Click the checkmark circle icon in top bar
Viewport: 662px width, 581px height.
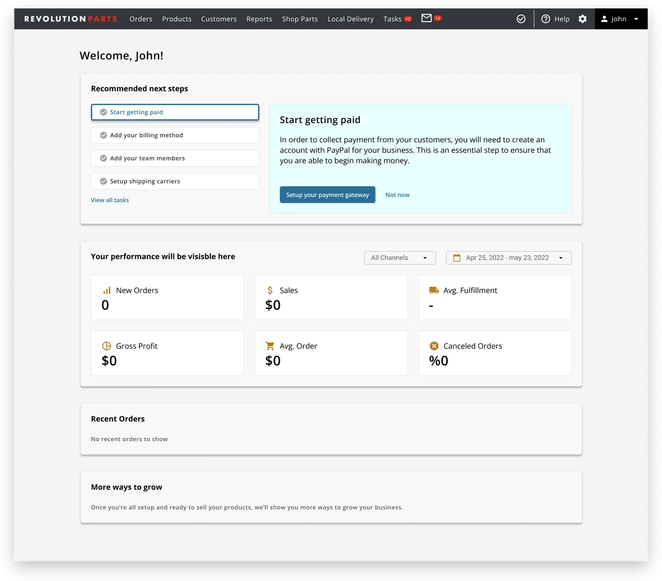pyautogui.click(x=521, y=19)
